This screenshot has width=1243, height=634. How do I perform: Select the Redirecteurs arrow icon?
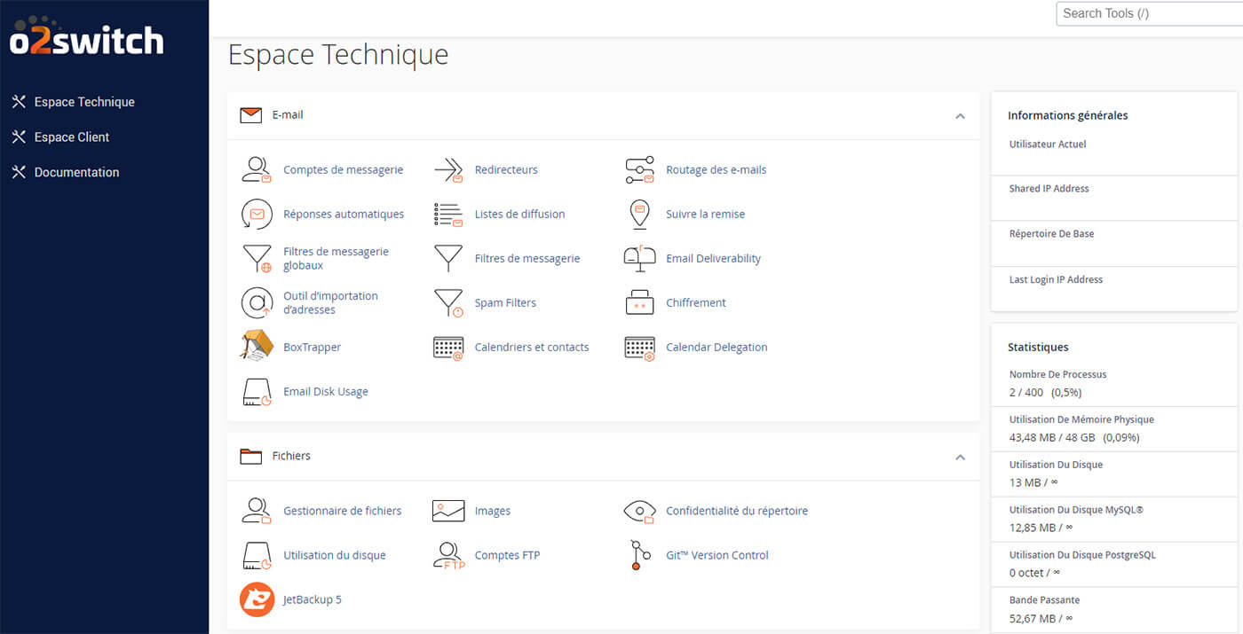(x=448, y=169)
